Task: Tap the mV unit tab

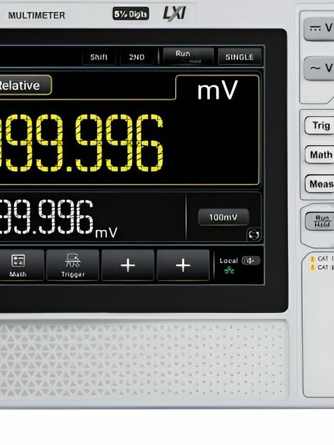Action: point(218,90)
